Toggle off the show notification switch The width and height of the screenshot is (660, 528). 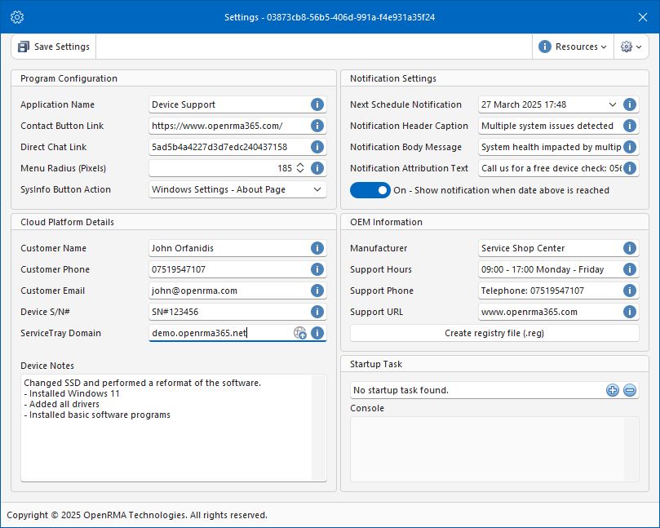(370, 190)
